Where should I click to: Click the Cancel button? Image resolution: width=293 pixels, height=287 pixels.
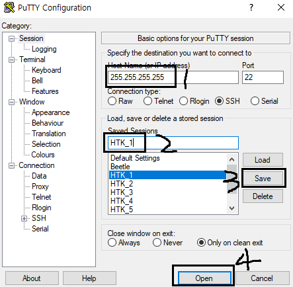(x=262, y=278)
